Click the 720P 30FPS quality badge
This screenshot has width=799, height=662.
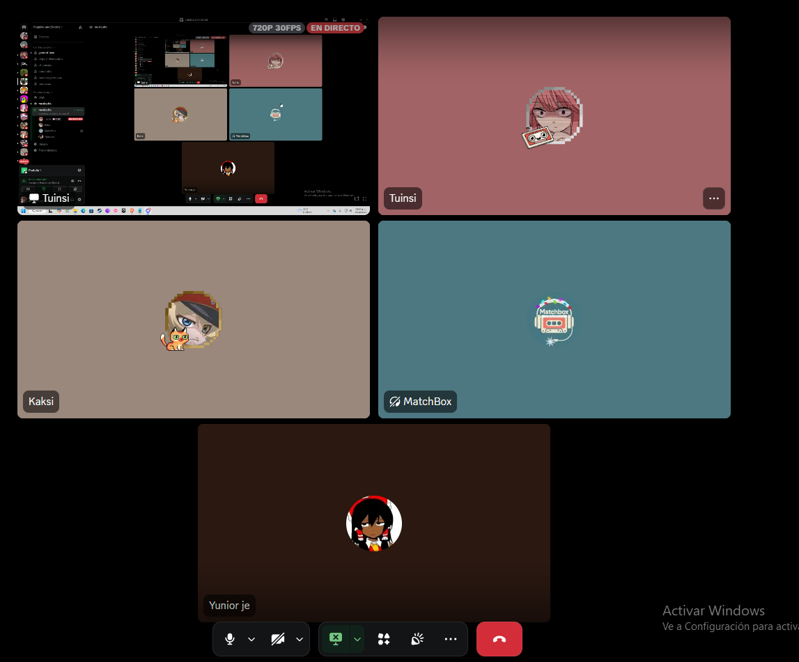277,28
